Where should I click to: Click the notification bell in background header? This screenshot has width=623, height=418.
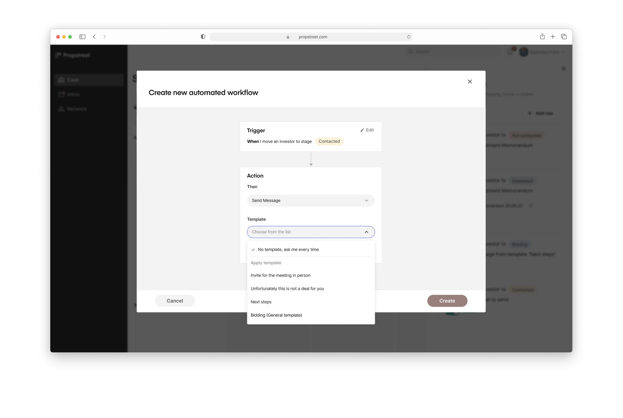click(510, 52)
